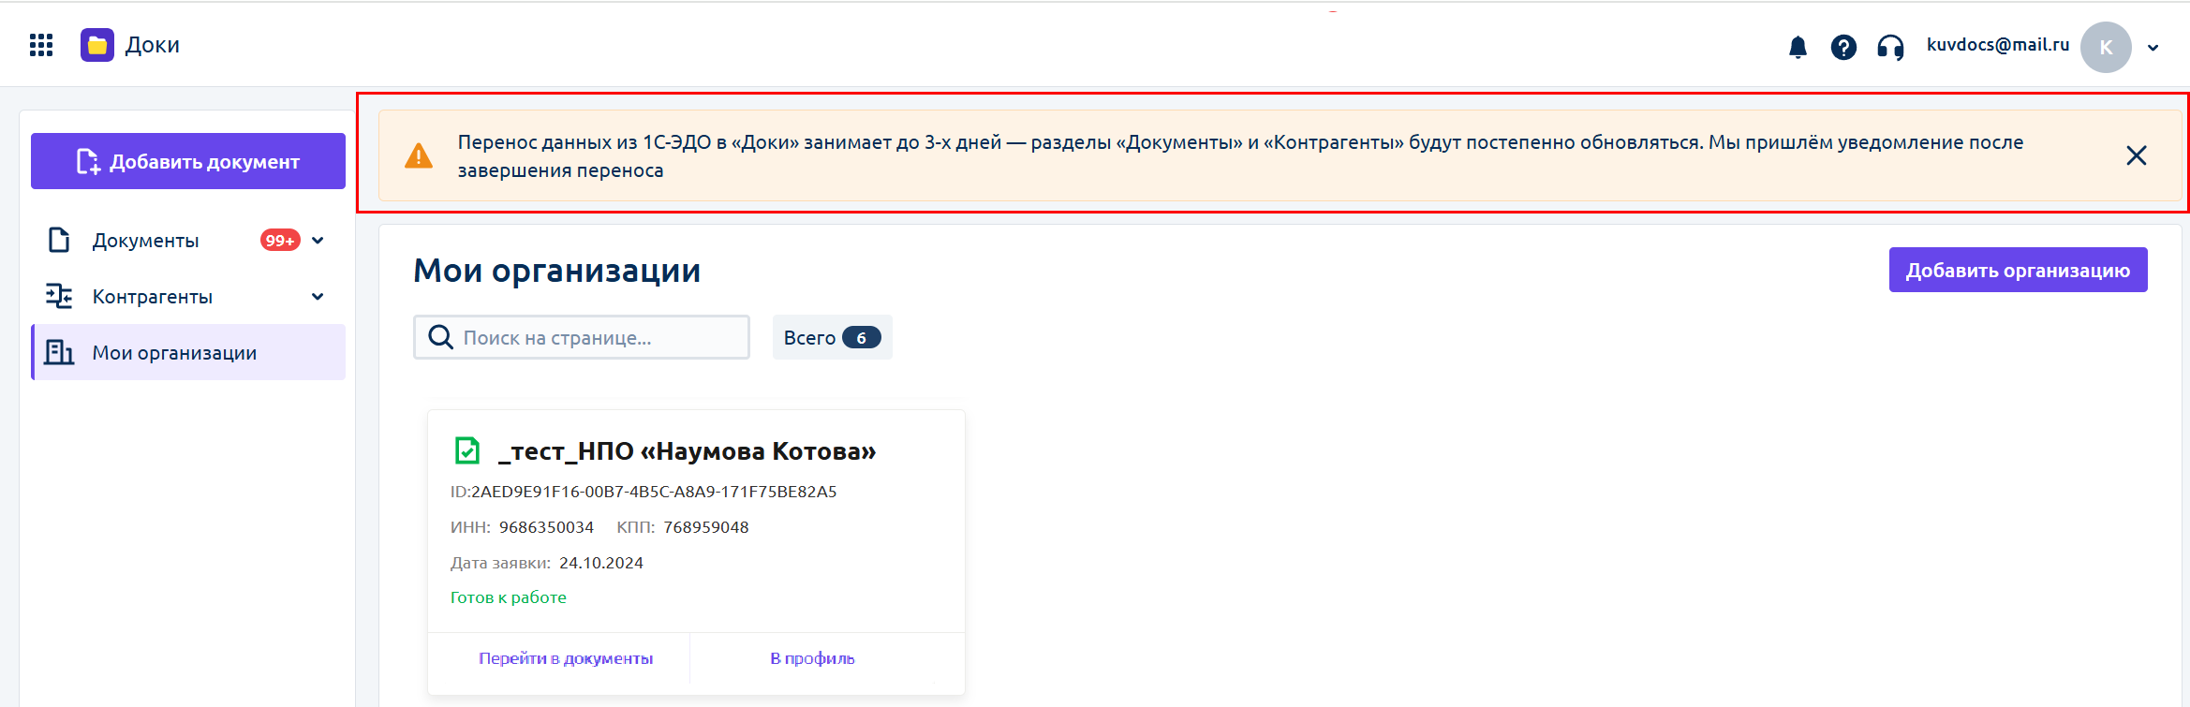
Task: Click the Добавить документ button
Action: click(x=188, y=161)
